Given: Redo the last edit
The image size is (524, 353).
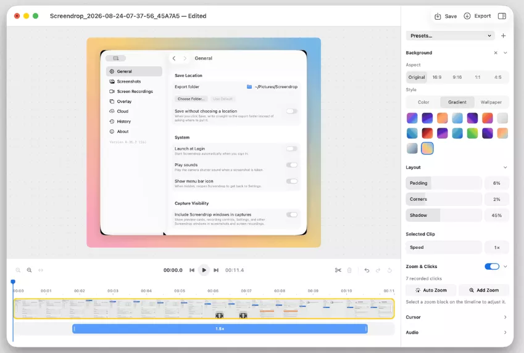Looking at the screenshot, I should pyautogui.click(x=378, y=270).
